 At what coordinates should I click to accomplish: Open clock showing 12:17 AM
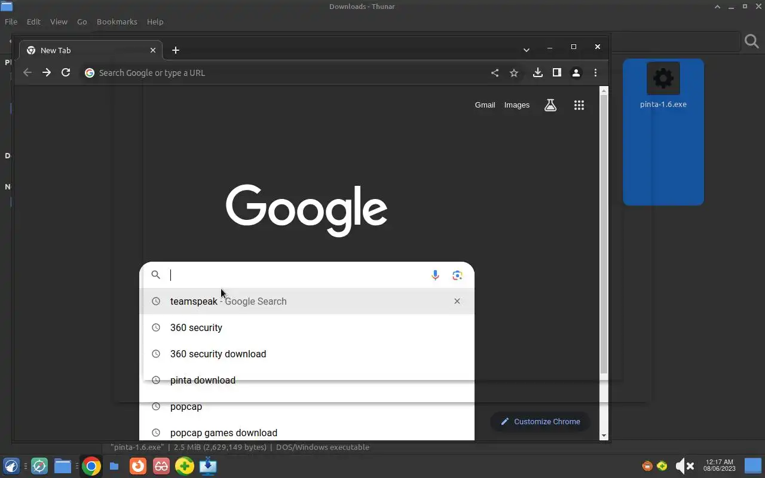719,465
